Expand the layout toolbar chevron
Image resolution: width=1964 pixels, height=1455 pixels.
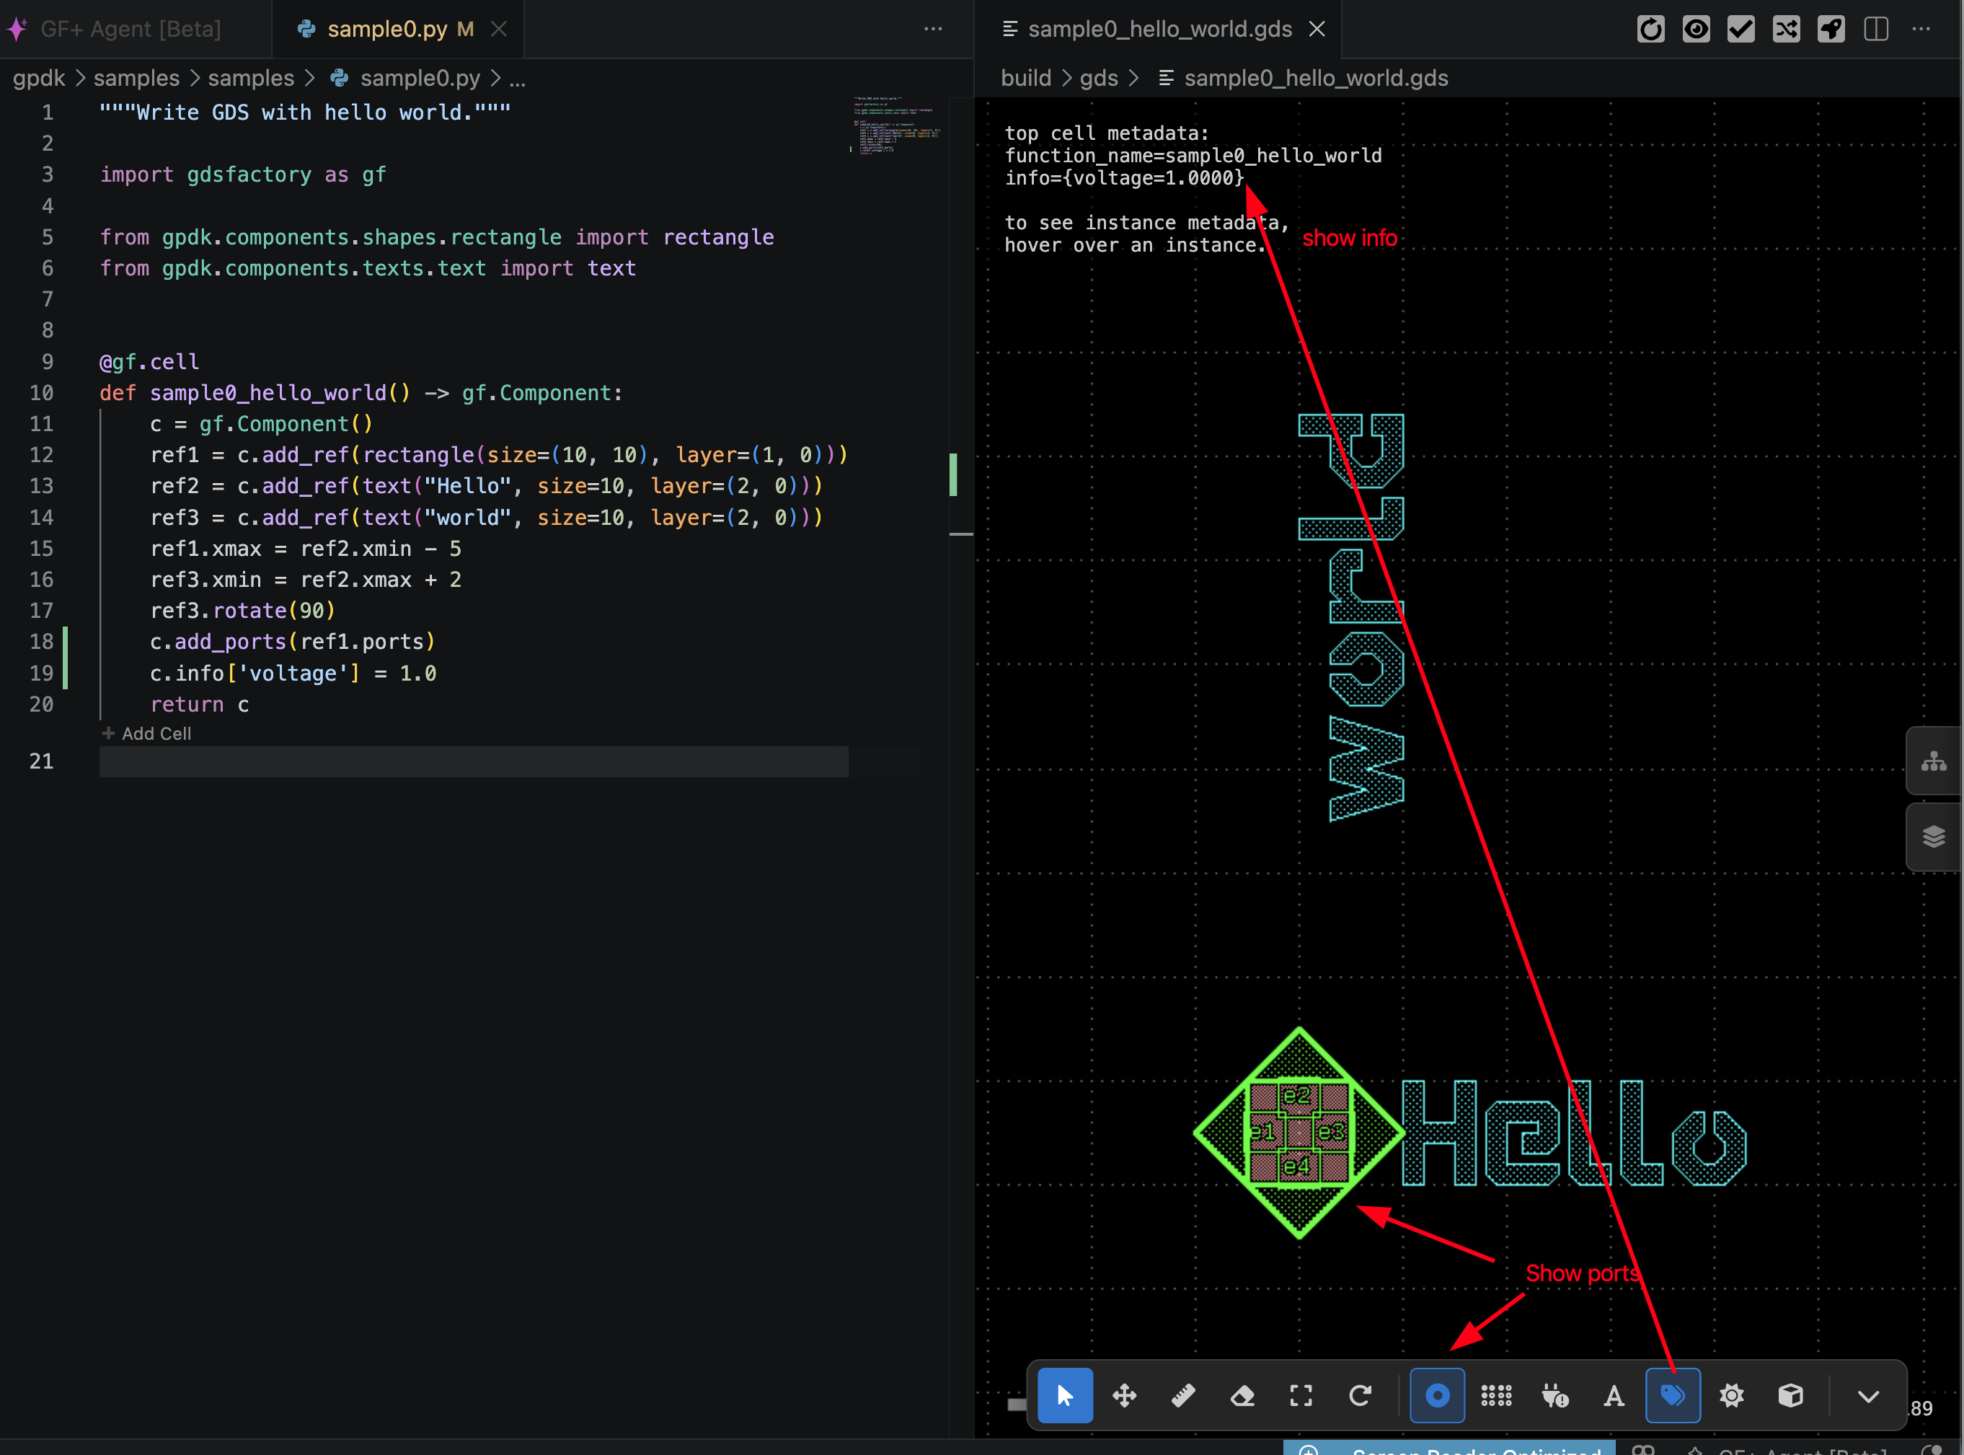click(1868, 1396)
